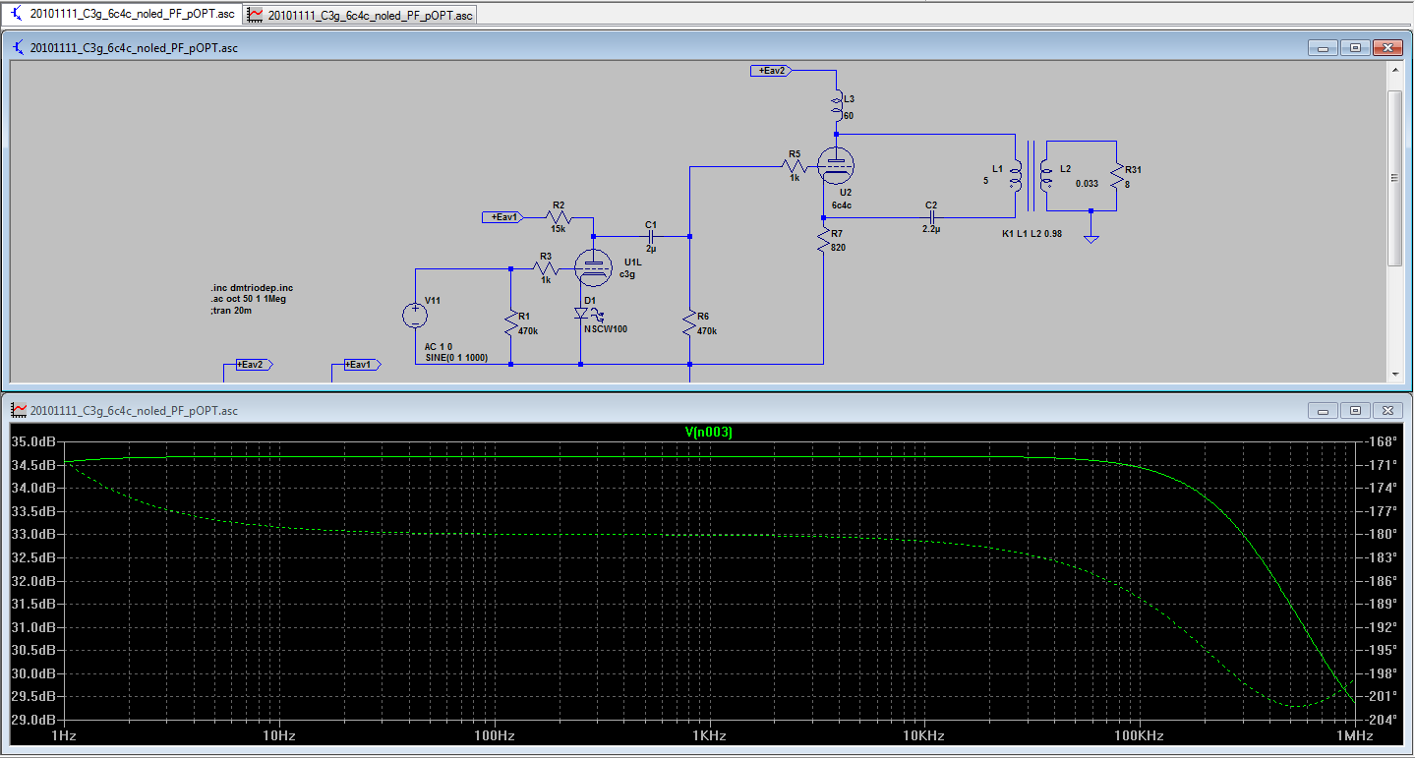
Task: Click the .inc dmtriodep.inc directive
Action: tap(252, 287)
